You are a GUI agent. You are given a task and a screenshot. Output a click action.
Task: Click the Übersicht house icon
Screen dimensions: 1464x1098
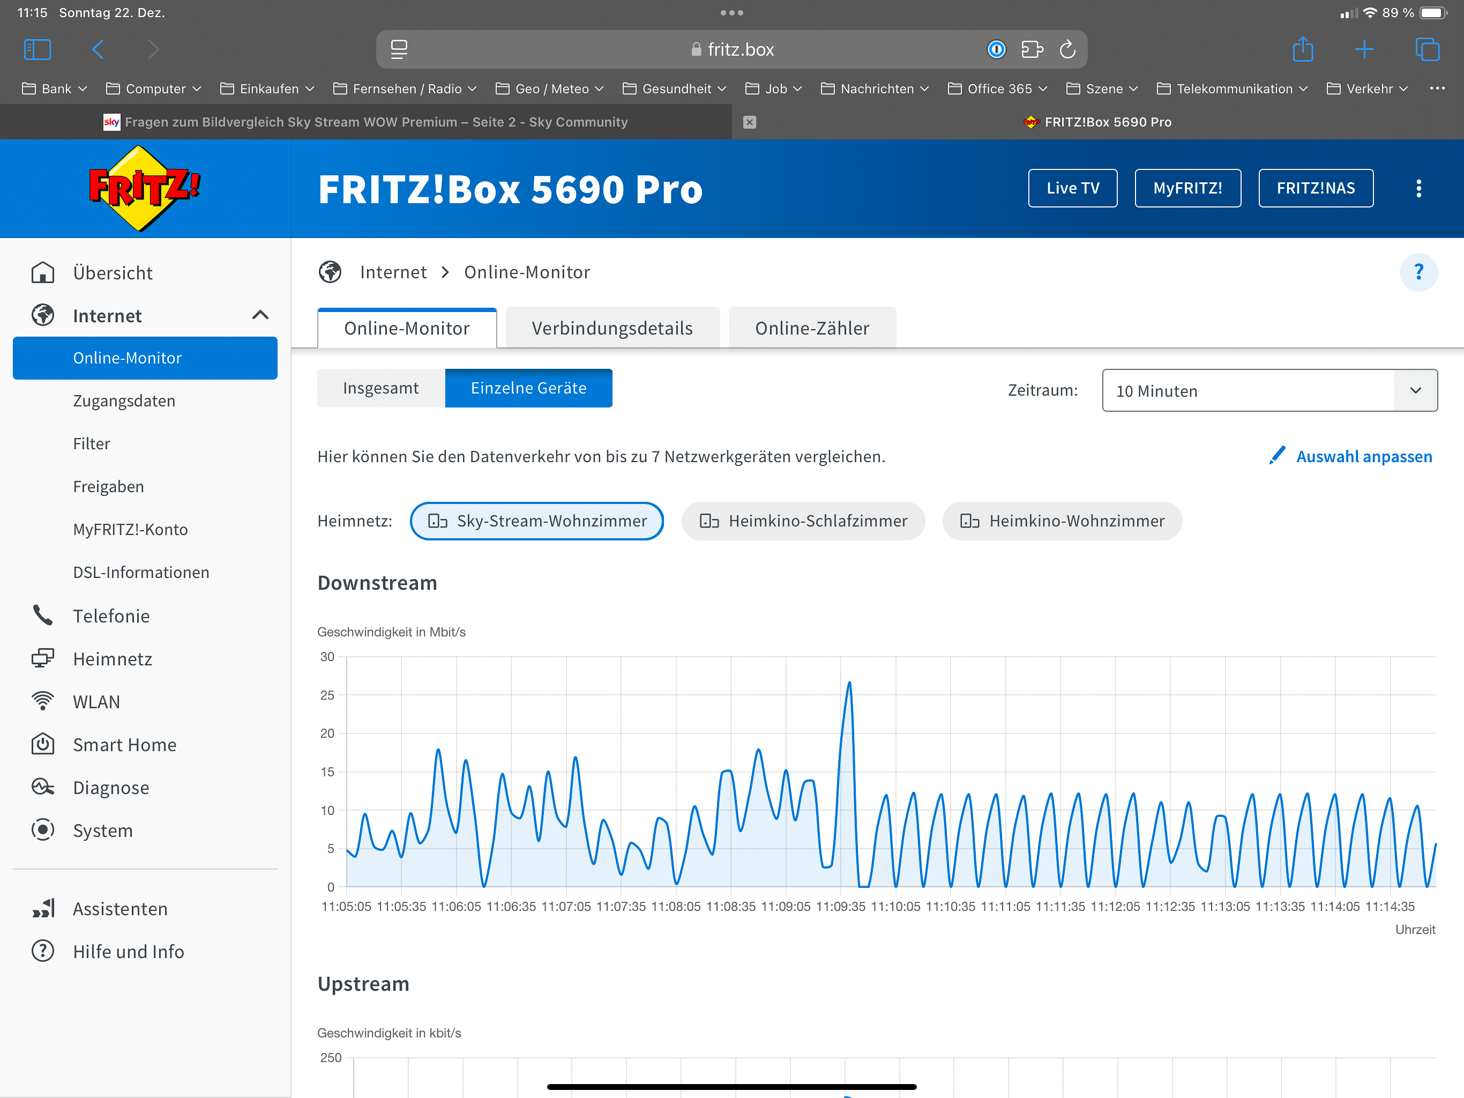[43, 273]
